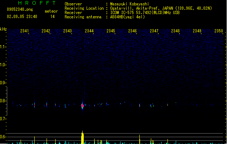Screen dimensions: 227x144
Task: Click the 2348 time marker
Action: (x=175, y=31)
